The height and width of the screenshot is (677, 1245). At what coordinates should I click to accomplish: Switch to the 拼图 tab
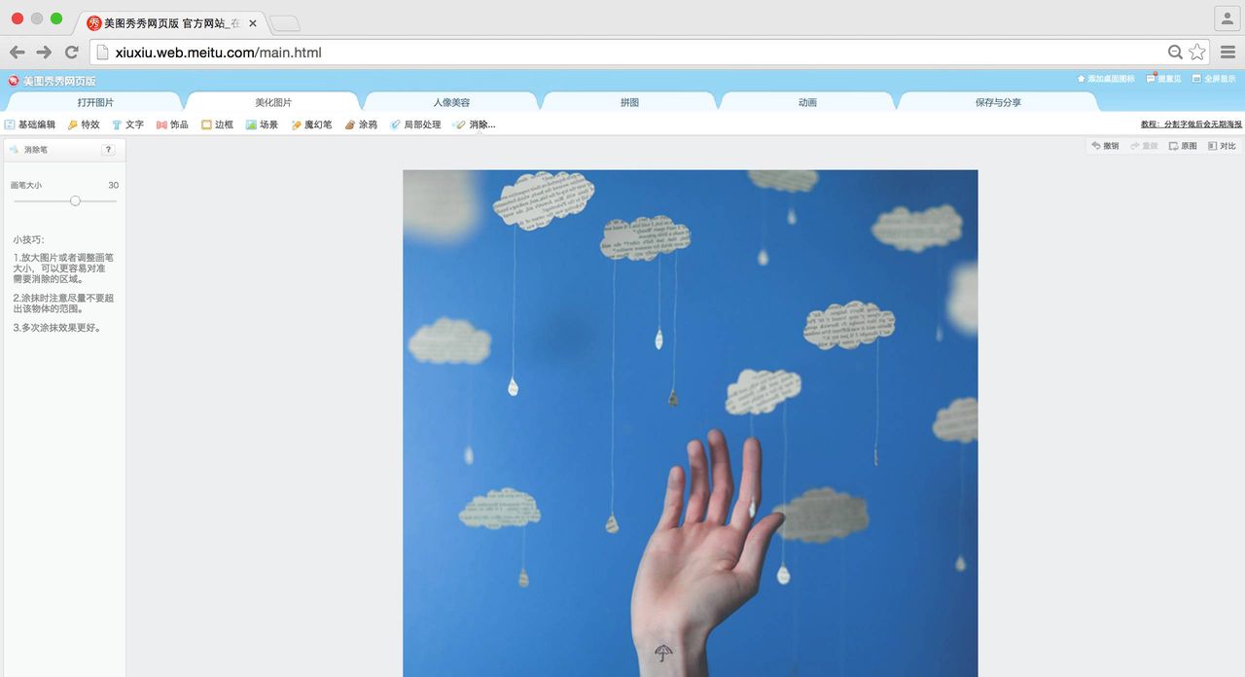[629, 102]
